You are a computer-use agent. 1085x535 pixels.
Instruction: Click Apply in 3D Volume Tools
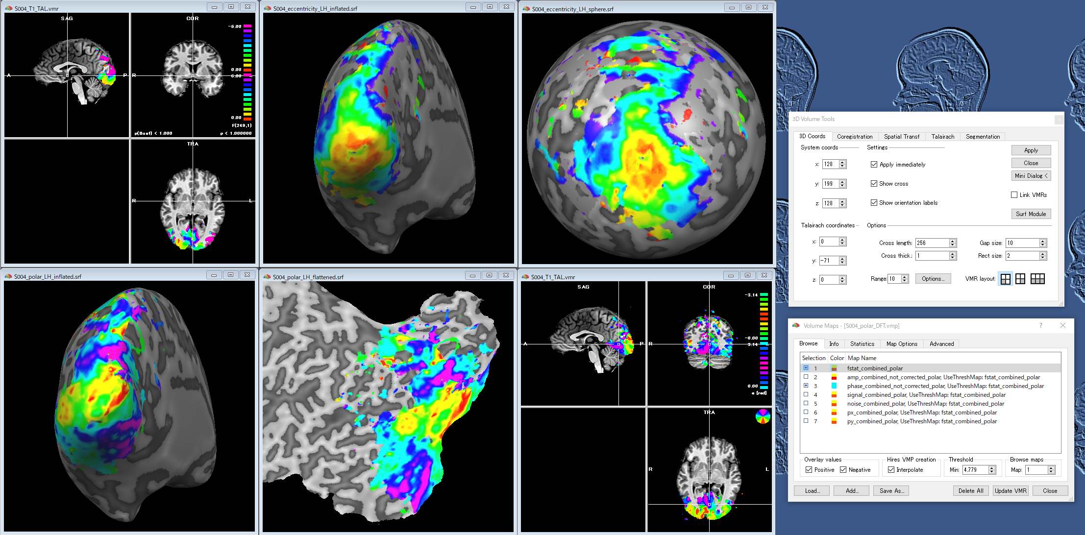(x=1031, y=150)
